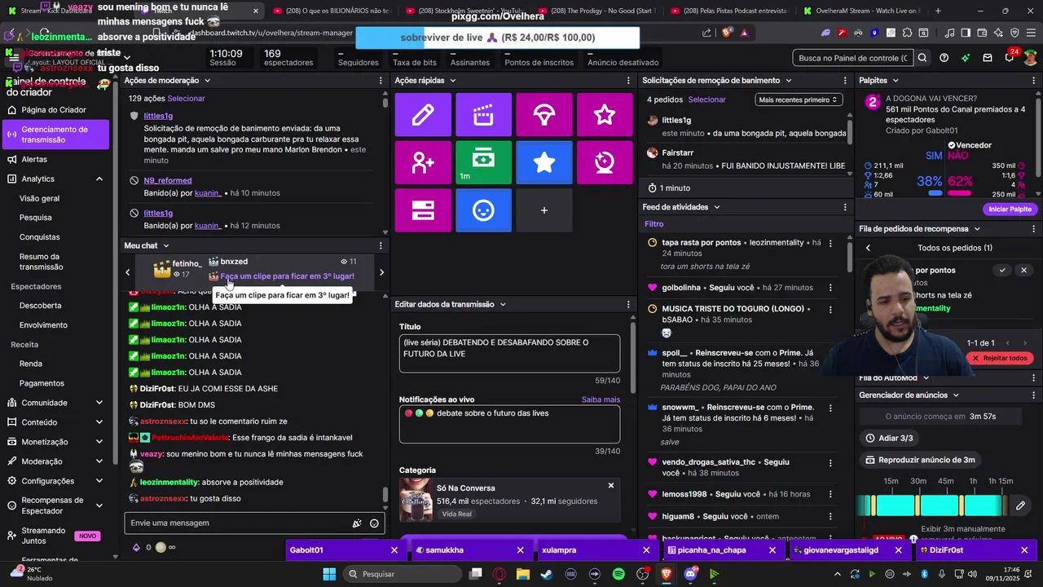This screenshot has width=1043, height=587.
Task: Click Rejeitar todos button
Action: coord(1000,358)
